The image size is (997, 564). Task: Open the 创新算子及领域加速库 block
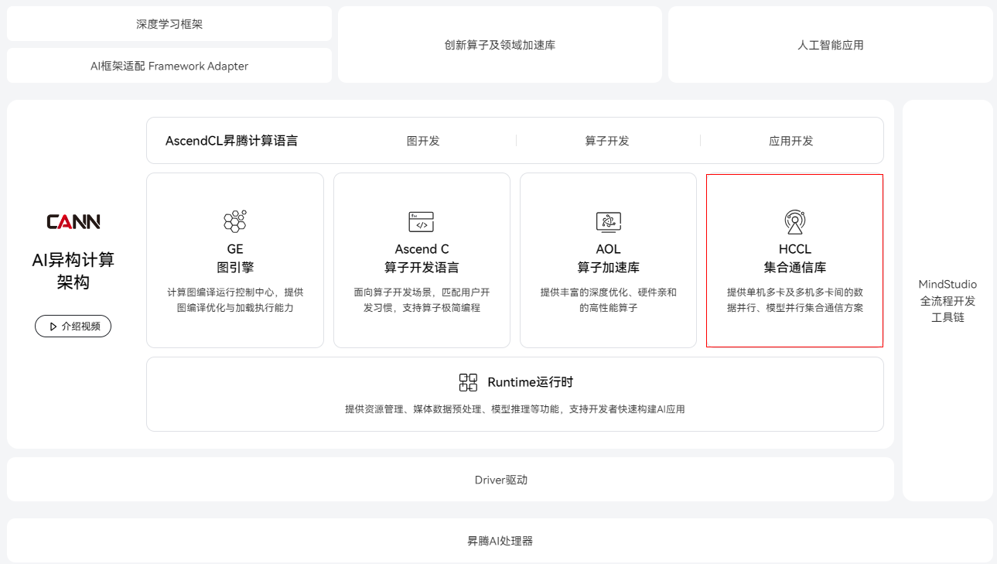(x=500, y=45)
